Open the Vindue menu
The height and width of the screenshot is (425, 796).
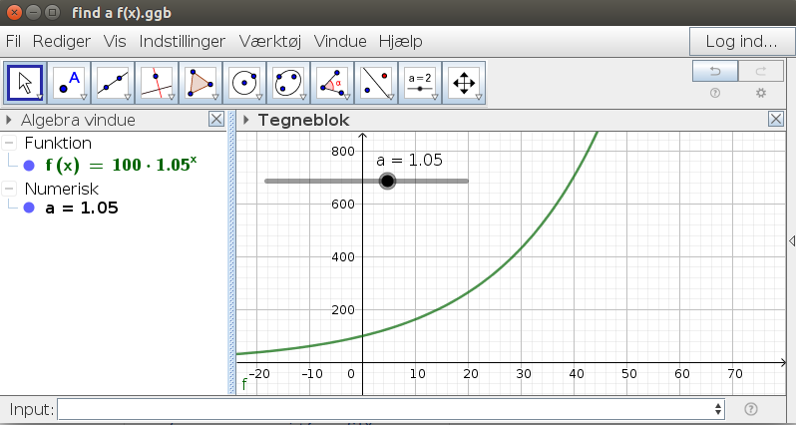[x=340, y=41]
